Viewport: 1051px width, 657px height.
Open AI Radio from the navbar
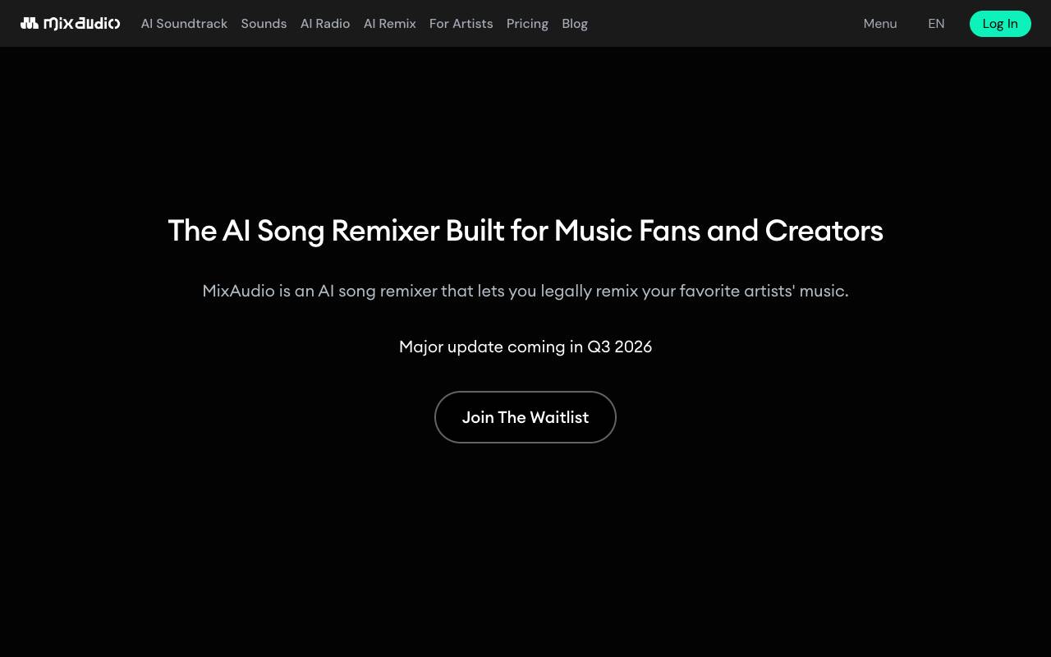325,23
